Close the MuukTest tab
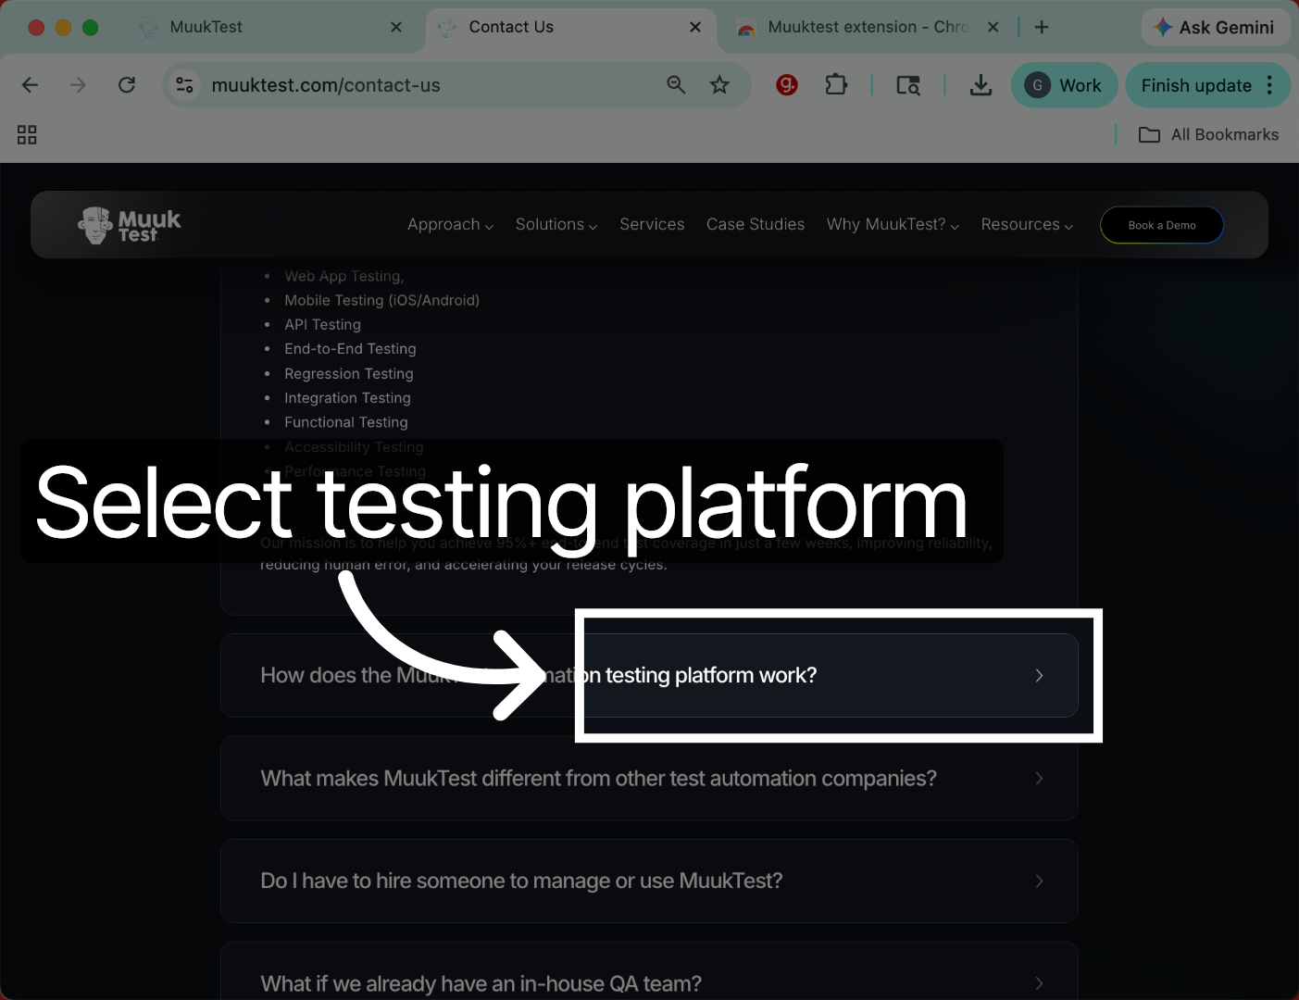The height and width of the screenshot is (1000, 1299). pos(396,27)
